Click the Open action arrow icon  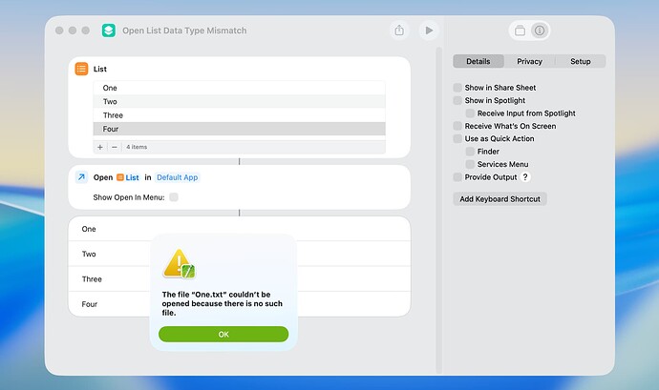coord(81,177)
